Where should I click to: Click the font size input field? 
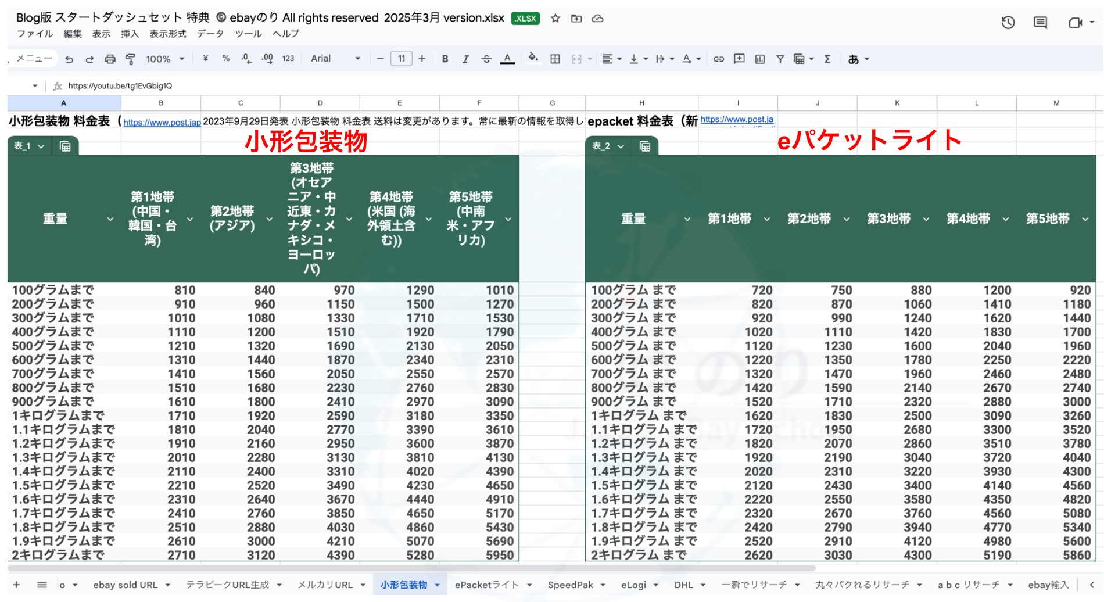click(402, 59)
